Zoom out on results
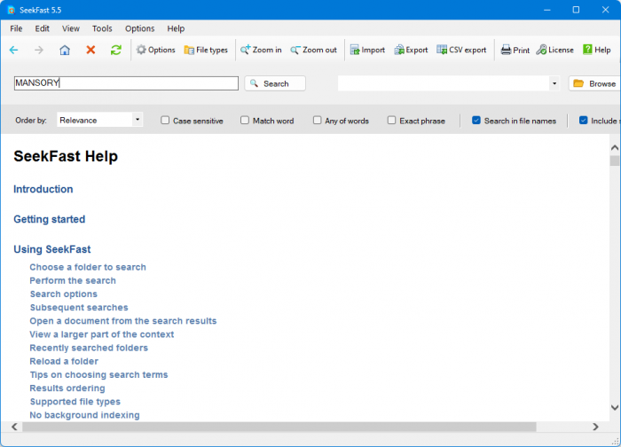 [313, 50]
